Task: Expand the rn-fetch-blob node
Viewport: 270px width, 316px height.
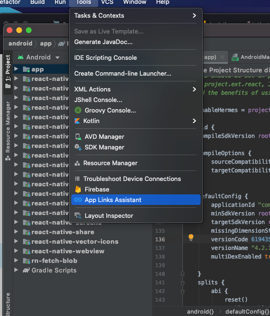Action: pos(16,260)
